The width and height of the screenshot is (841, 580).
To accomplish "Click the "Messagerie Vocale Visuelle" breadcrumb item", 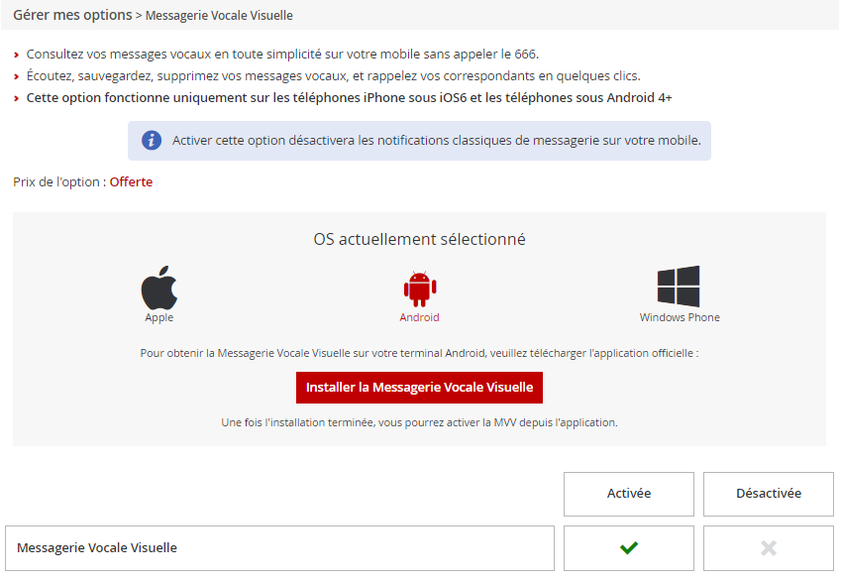I will 219,16.
